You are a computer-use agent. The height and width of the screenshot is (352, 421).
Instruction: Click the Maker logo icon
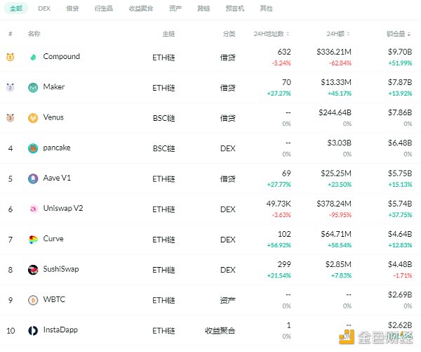33,87
